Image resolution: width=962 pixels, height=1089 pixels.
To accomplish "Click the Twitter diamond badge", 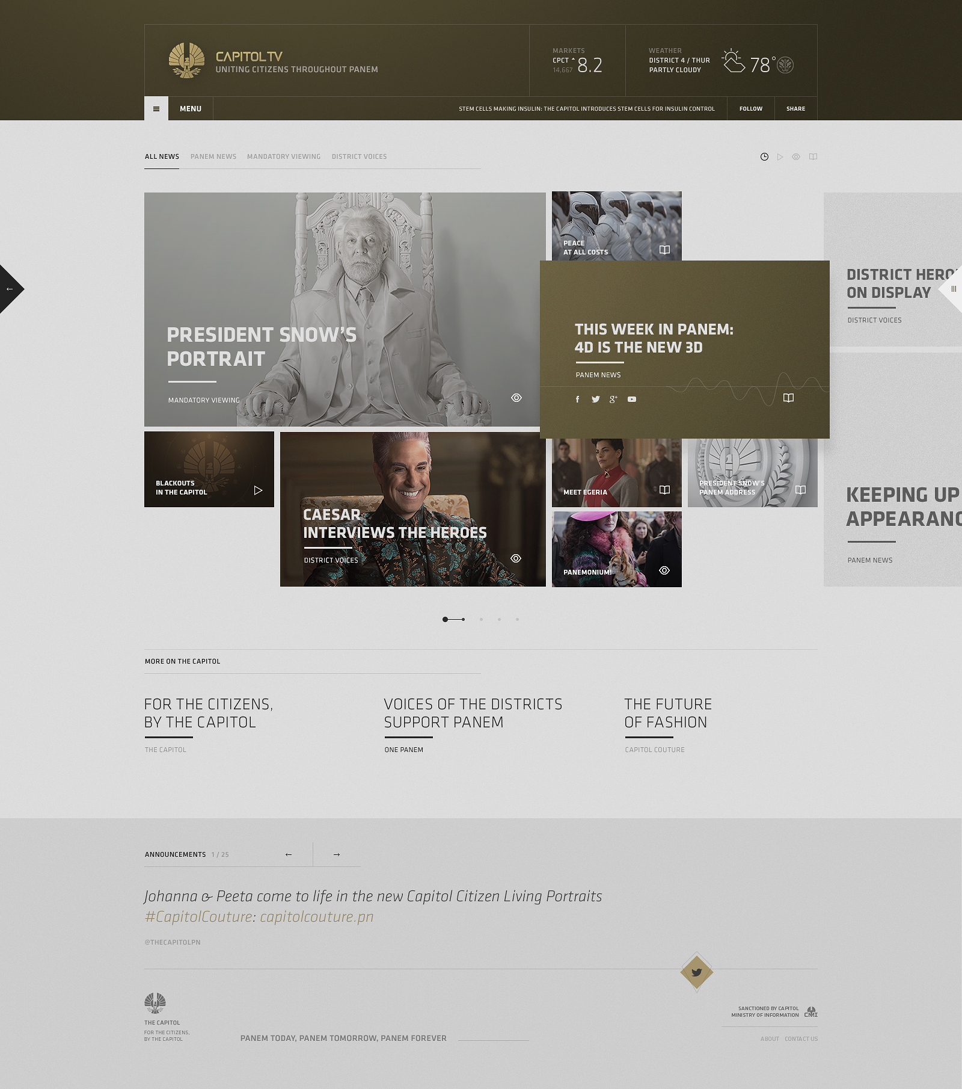I will 697,972.
